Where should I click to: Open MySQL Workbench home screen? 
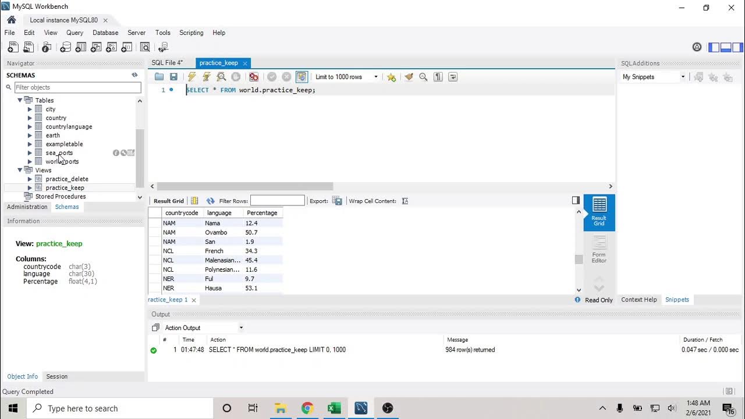point(12,20)
